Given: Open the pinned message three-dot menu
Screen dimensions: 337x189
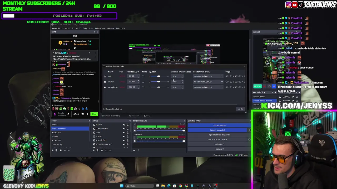Looking at the screenshot, I should tap(95, 53).
